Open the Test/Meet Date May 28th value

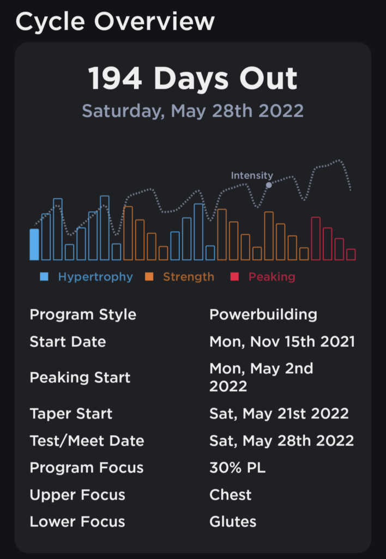(x=281, y=440)
